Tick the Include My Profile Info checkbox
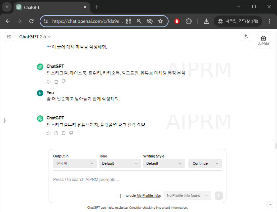 [x=119, y=196]
